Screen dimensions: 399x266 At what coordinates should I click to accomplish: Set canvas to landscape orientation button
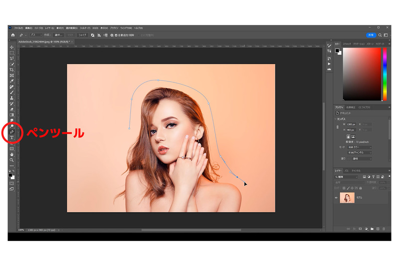[353, 136]
